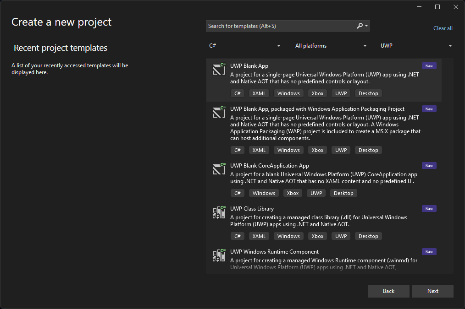Maximize the Create a new project window

(437, 7)
